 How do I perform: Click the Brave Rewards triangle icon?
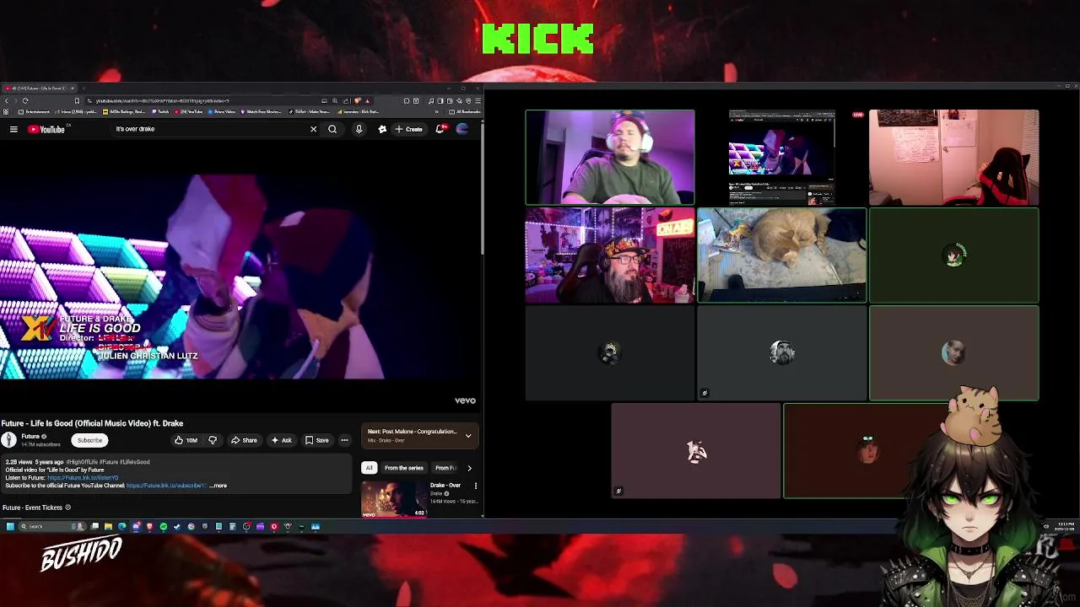click(367, 100)
